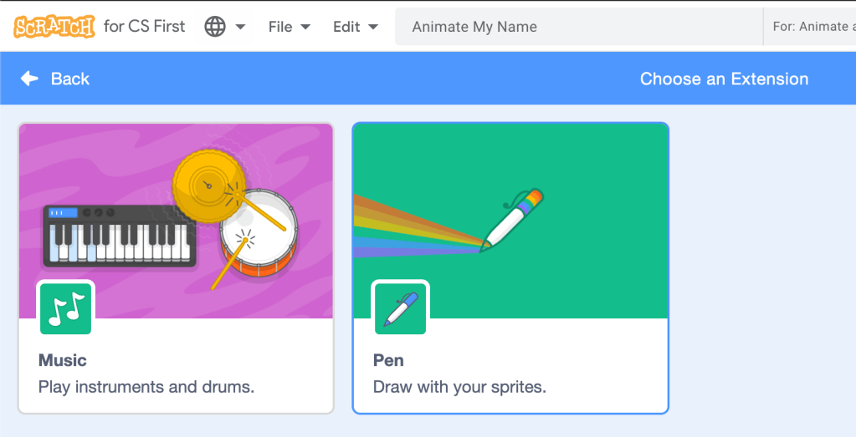The width and height of the screenshot is (856, 437).
Task: Select the Music extension title
Action: point(63,360)
